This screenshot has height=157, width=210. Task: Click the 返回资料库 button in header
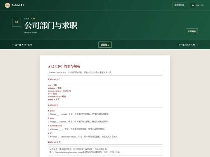[179, 5]
